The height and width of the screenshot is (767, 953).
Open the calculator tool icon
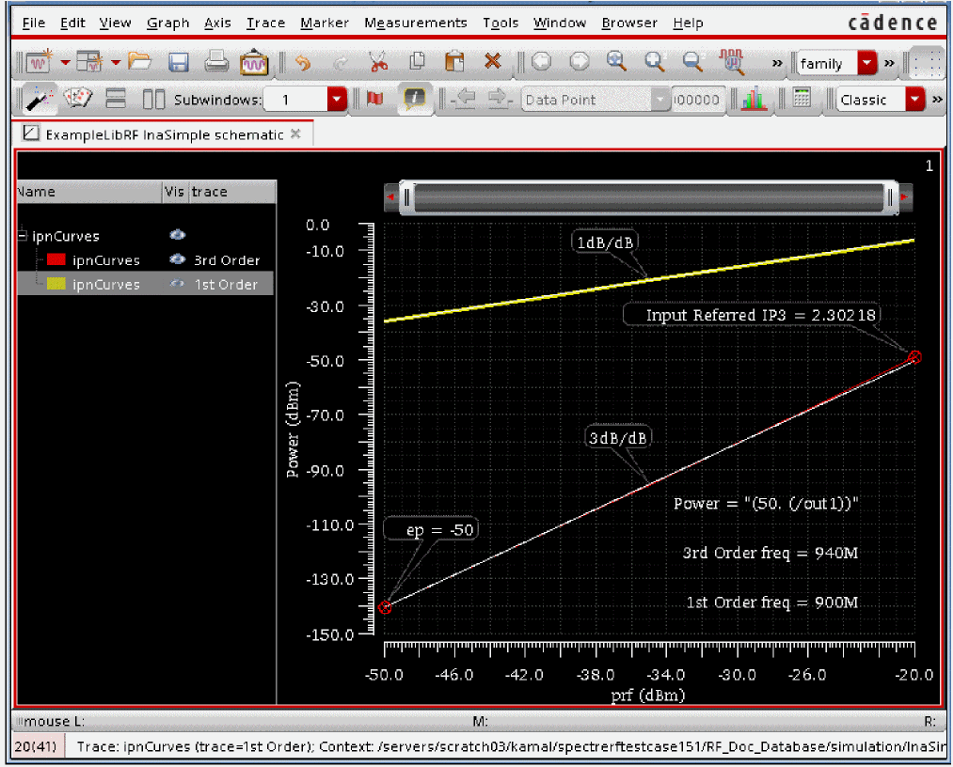(x=802, y=99)
